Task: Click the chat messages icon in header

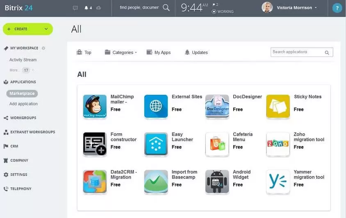Action: [x=75, y=8]
